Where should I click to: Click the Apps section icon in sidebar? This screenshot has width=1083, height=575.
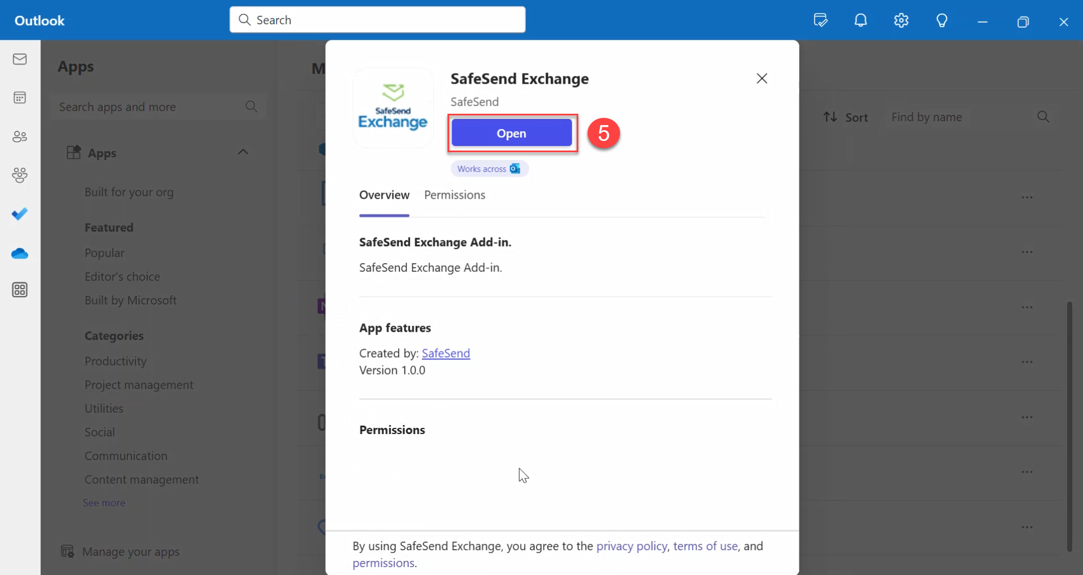pyautogui.click(x=74, y=152)
